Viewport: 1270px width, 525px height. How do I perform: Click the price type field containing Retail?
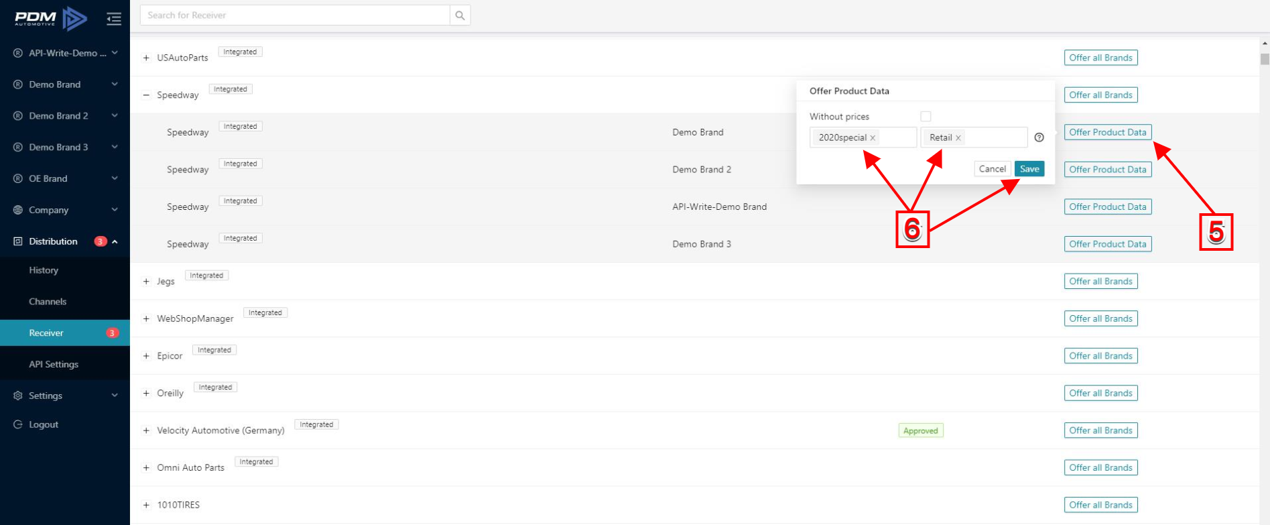click(974, 137)
